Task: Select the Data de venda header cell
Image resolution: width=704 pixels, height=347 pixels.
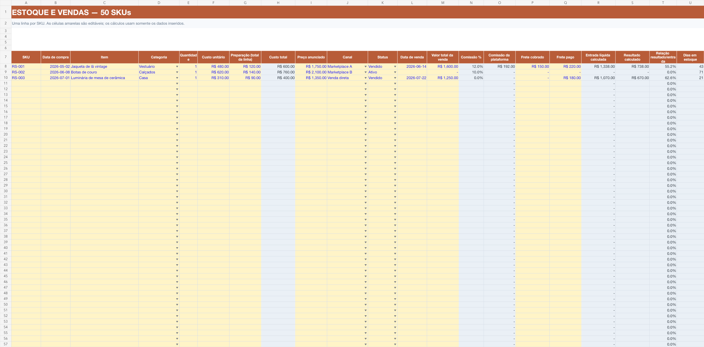Action: 412,57
